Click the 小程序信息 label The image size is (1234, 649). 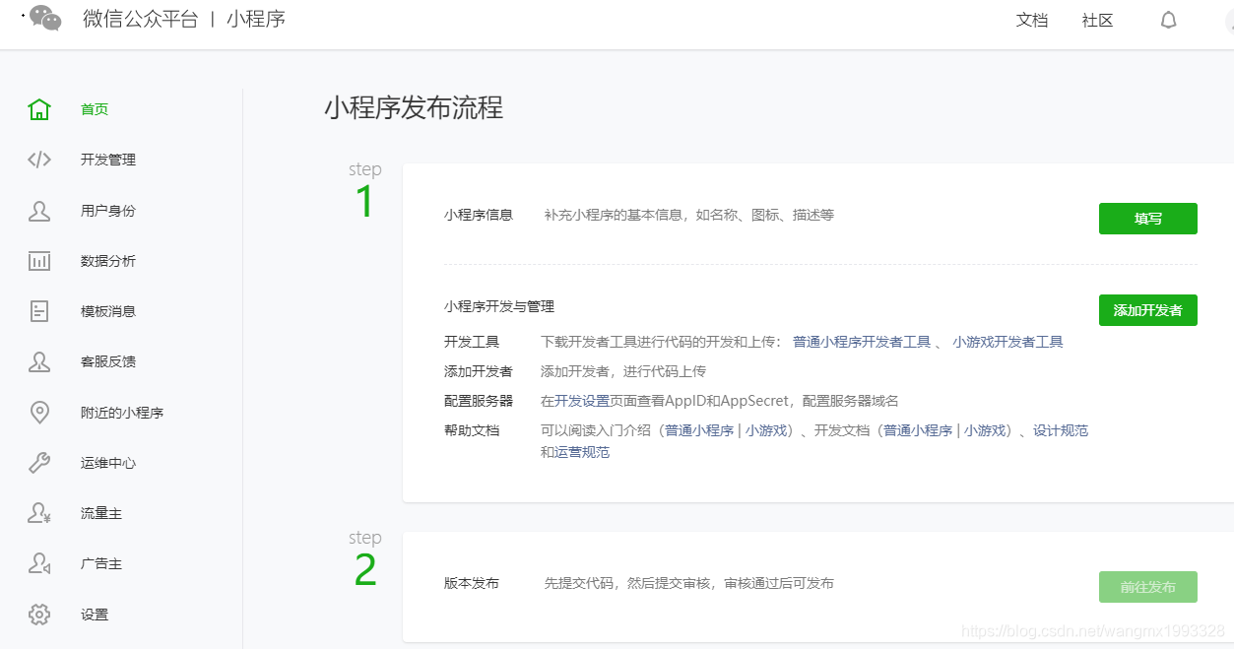[479, 214]
